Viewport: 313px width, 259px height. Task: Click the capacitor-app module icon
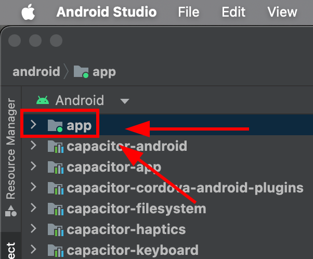pos(55,167)
